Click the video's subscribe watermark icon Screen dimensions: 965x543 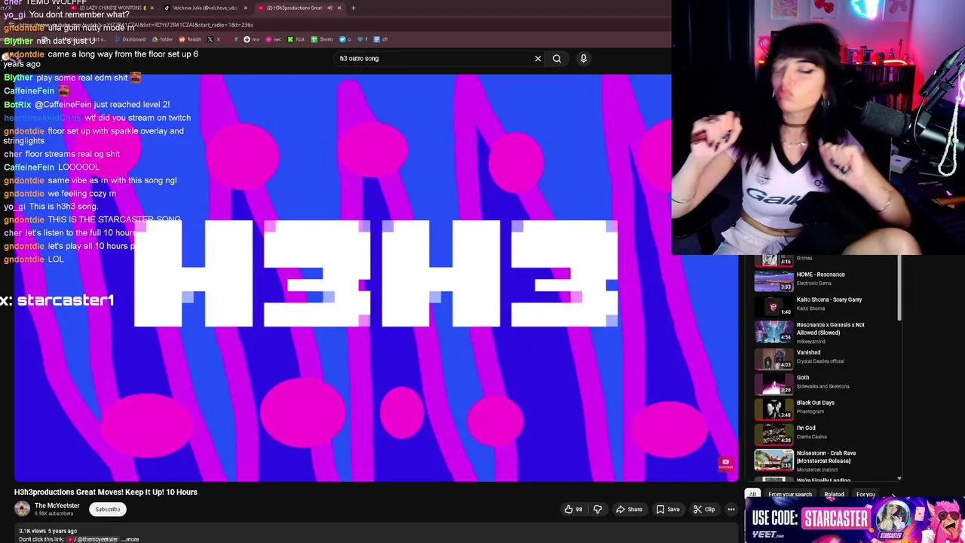[725, 464]
